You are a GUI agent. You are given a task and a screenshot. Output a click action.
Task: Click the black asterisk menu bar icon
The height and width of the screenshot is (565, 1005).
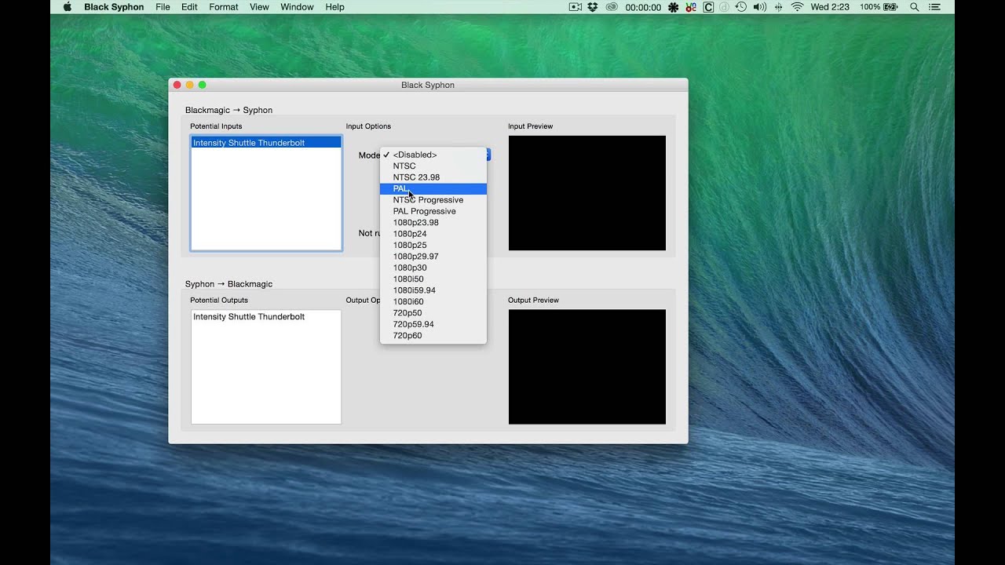click(x=673, y=7)
